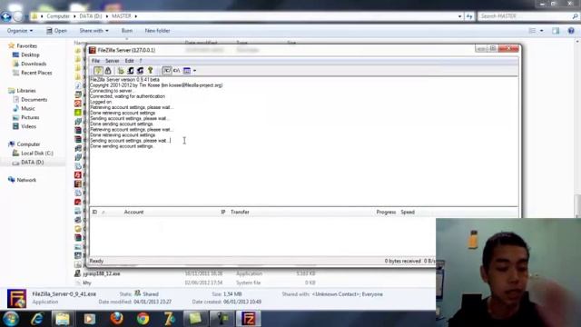This screenshot has width=581, height=327.
Task: Click the Explorer Back navigation button
Action: pos(6,16)
